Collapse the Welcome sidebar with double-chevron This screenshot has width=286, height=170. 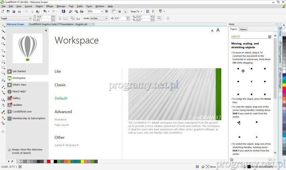pos(46,31)
